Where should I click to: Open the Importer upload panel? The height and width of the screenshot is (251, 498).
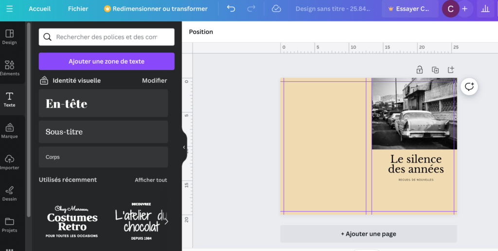click(10, 162)
